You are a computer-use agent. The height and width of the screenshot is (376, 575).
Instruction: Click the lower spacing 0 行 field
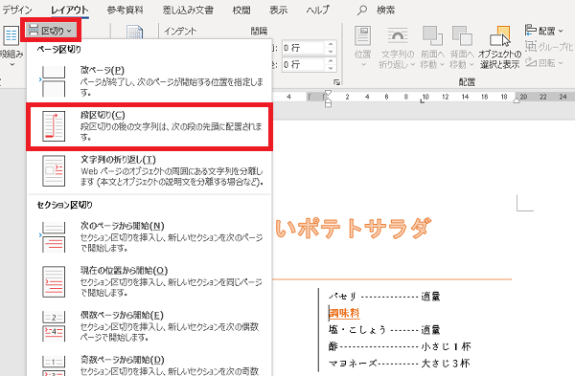[304, 64]
